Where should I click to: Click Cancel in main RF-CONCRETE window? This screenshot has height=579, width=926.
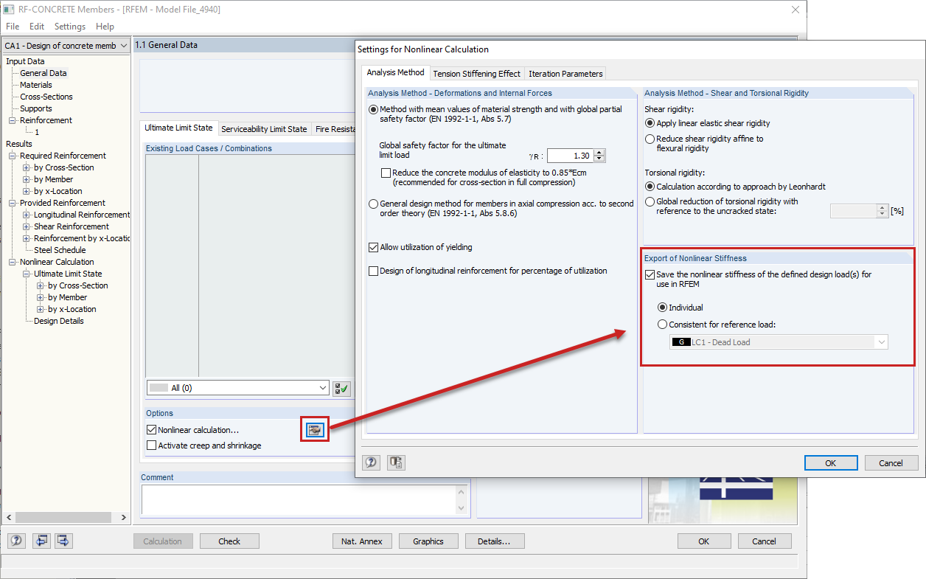click(764, 541)
